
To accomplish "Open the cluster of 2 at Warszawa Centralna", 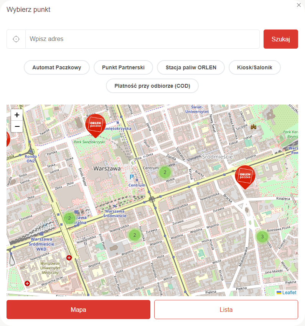I will pos(69,218).
